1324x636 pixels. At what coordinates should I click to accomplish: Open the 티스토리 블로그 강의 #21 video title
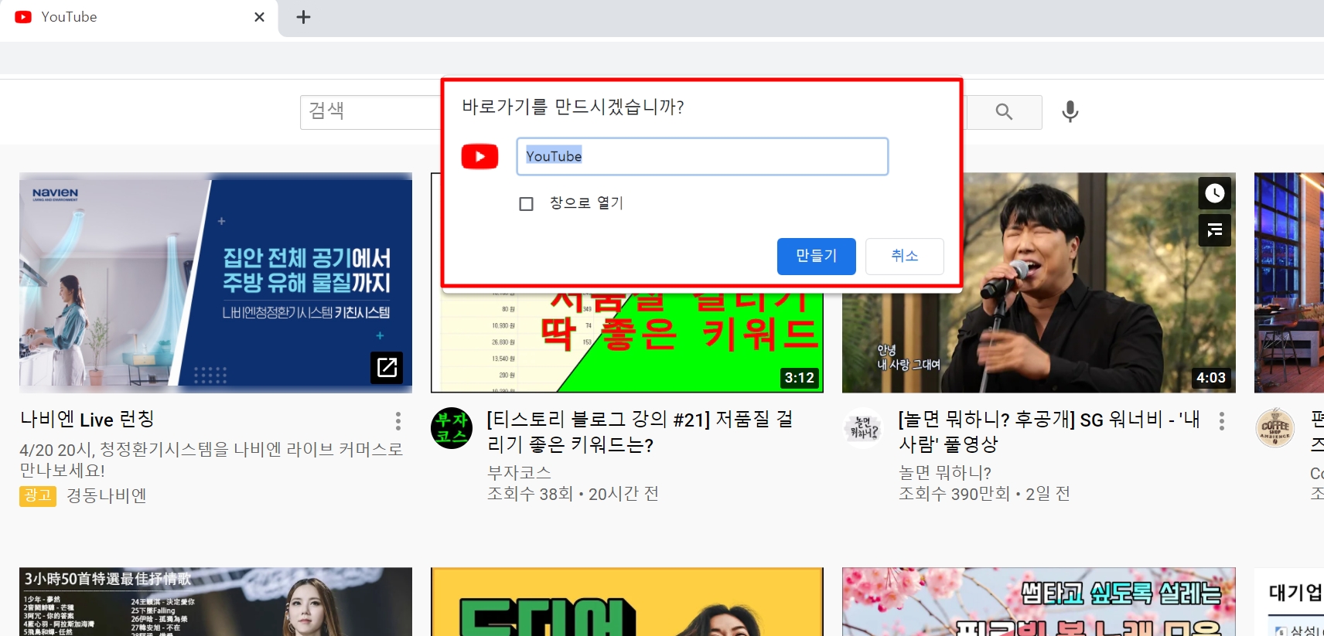click(x=640, y=432)
